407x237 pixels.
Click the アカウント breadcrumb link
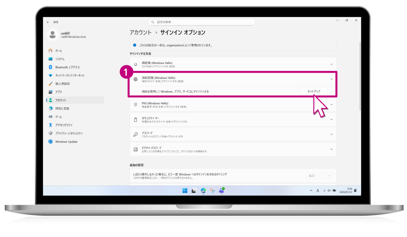[140, 33]
